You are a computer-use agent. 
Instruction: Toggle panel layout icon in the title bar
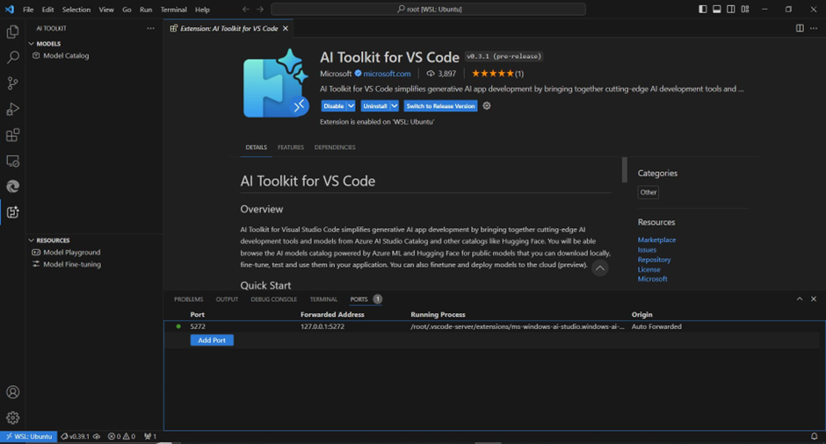(x=717, y=10)
